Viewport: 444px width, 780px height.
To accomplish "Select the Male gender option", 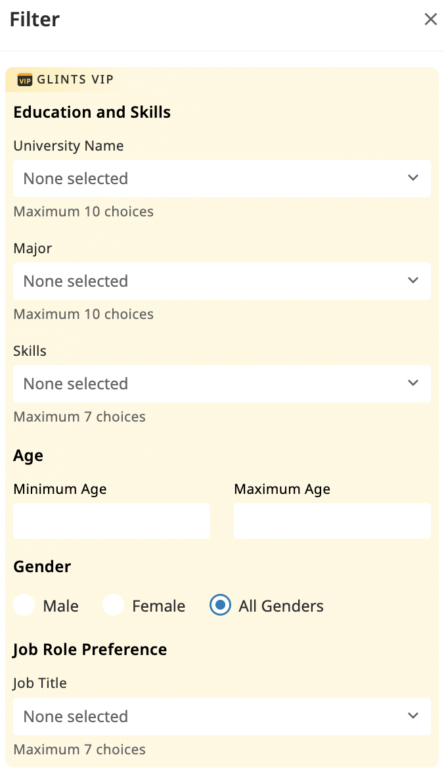I will pyautogui.click(x=24, y=605).
